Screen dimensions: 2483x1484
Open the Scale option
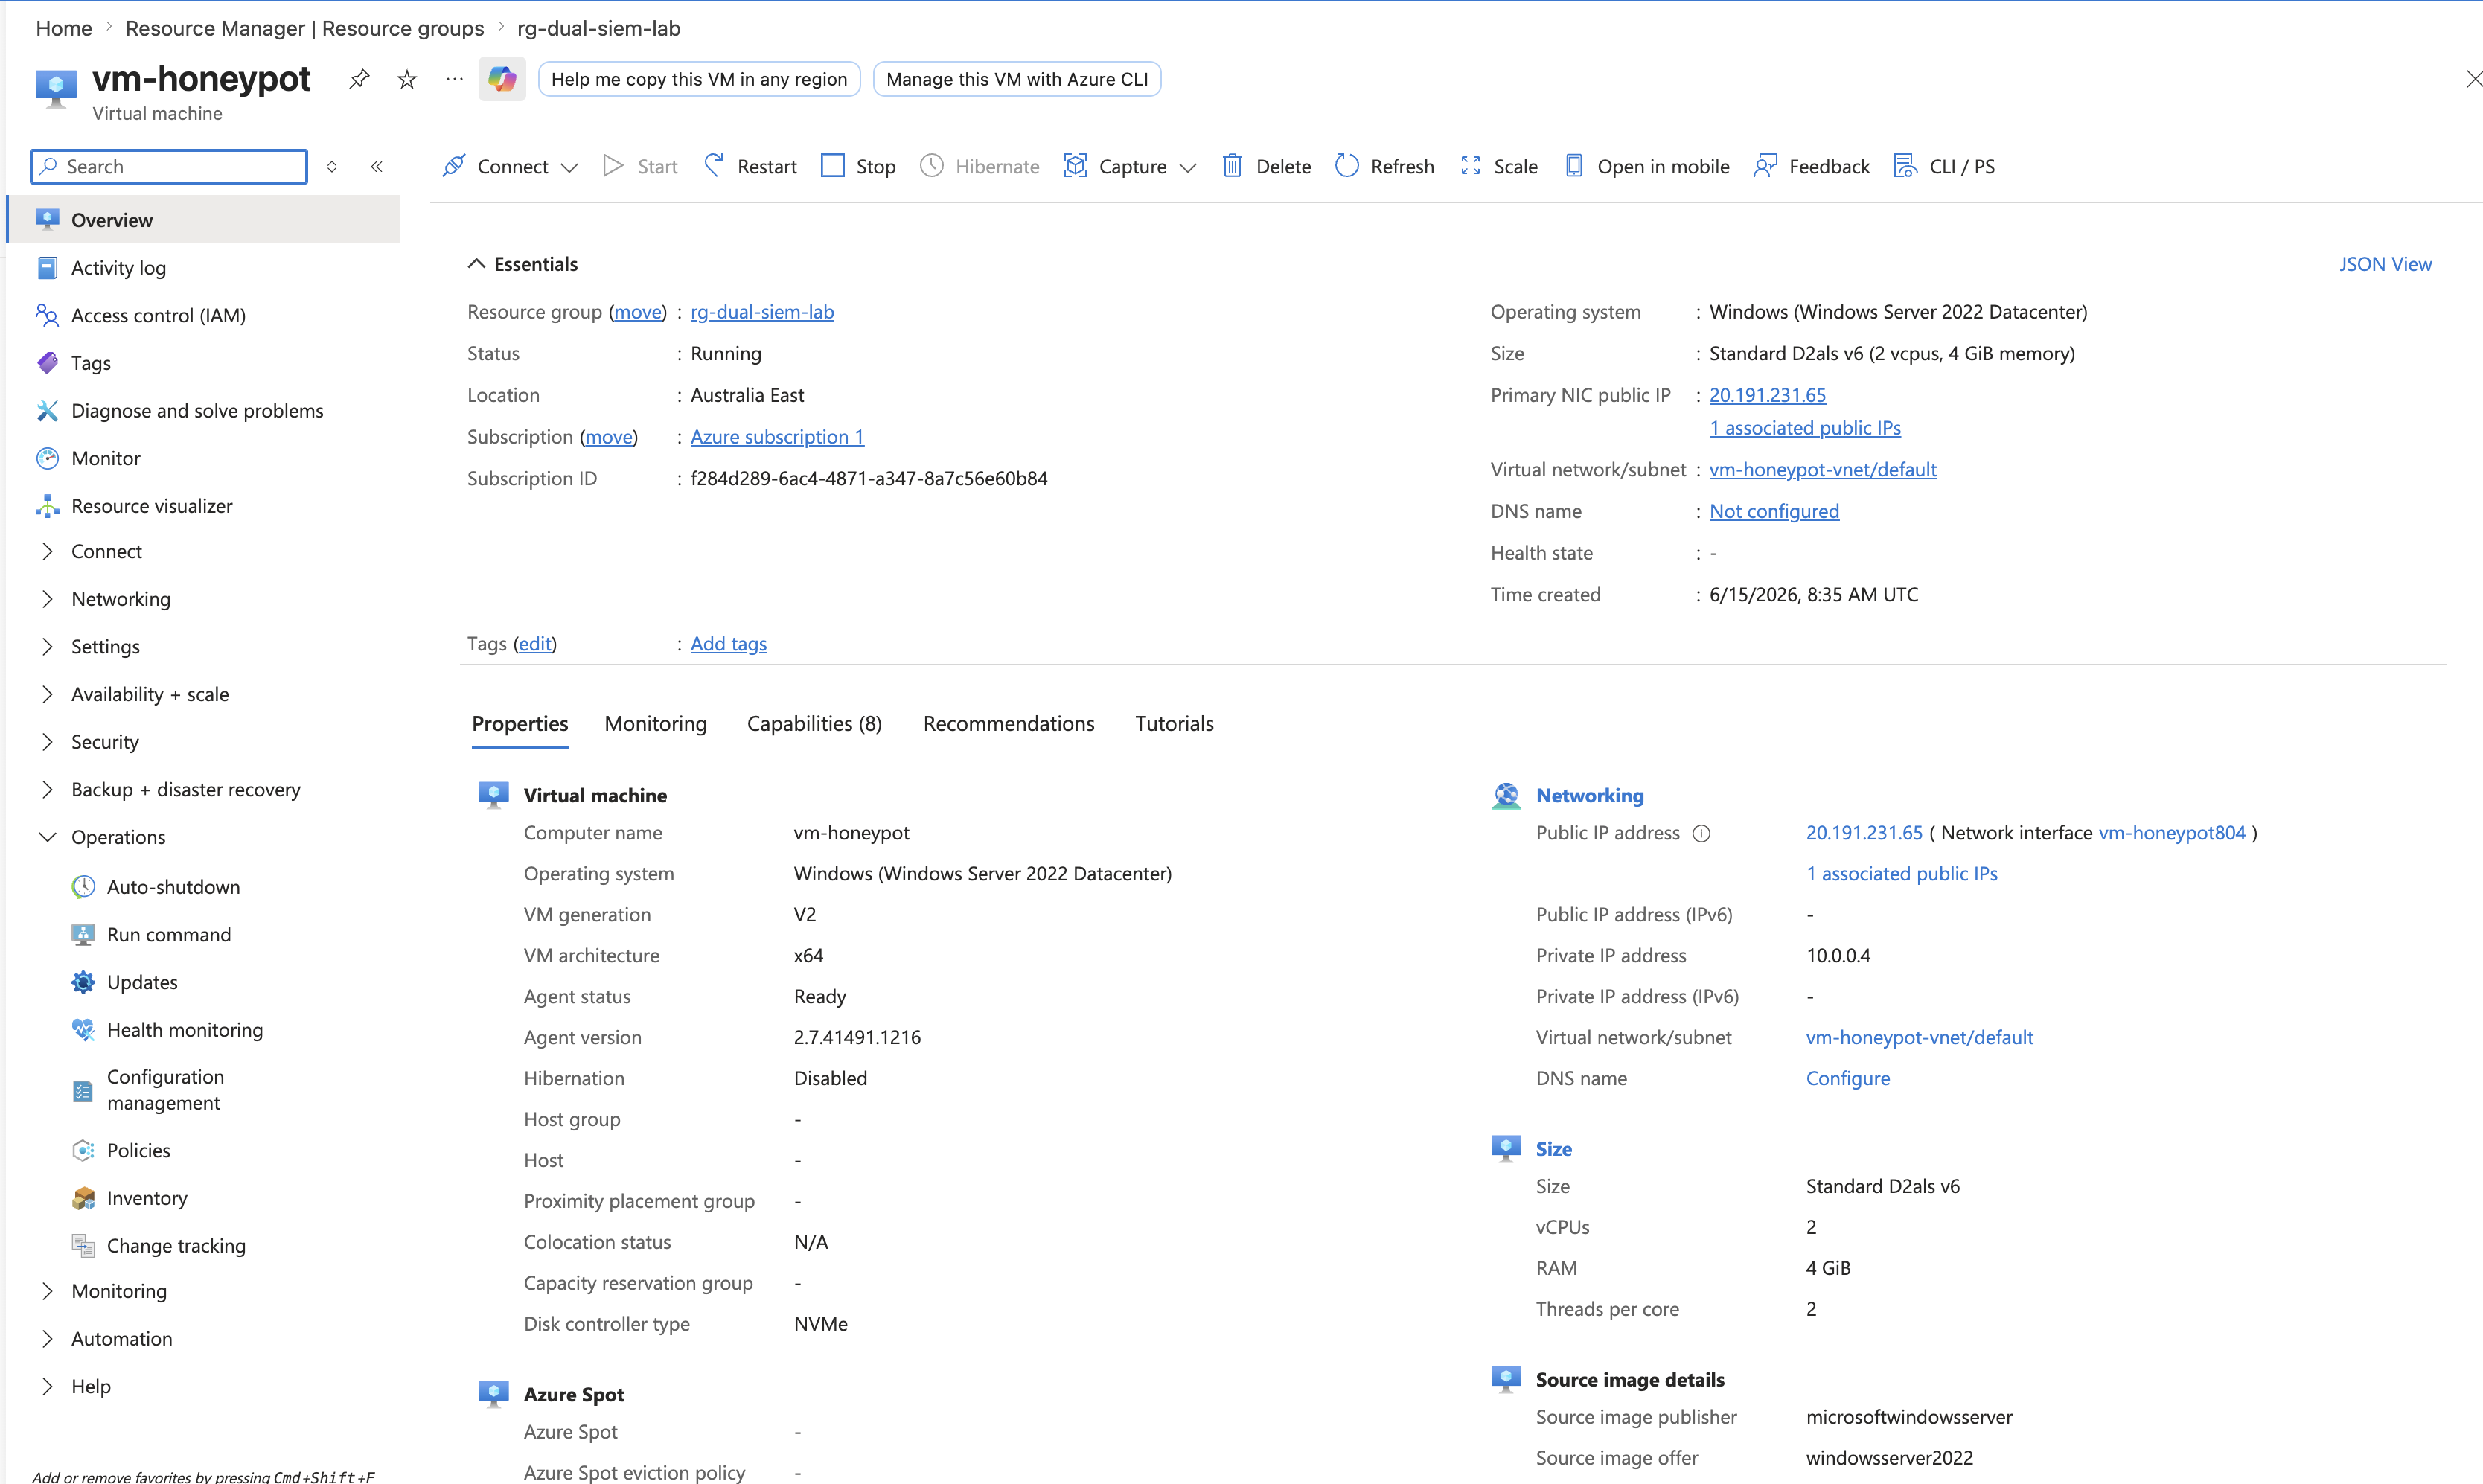[1499, 166]
